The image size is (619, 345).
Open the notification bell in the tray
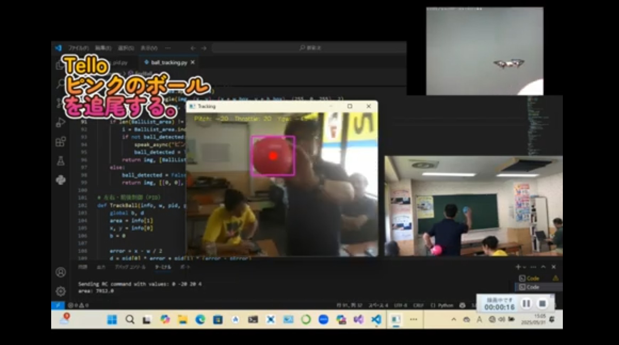tap(552, 319)
